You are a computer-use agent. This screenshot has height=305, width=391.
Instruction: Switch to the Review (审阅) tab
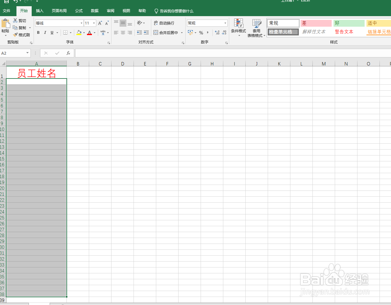(x=111, y=11)
